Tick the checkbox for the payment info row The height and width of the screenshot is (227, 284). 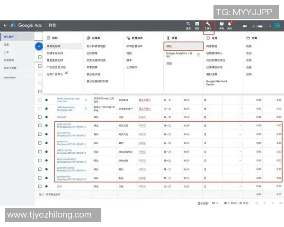[40, 169]
